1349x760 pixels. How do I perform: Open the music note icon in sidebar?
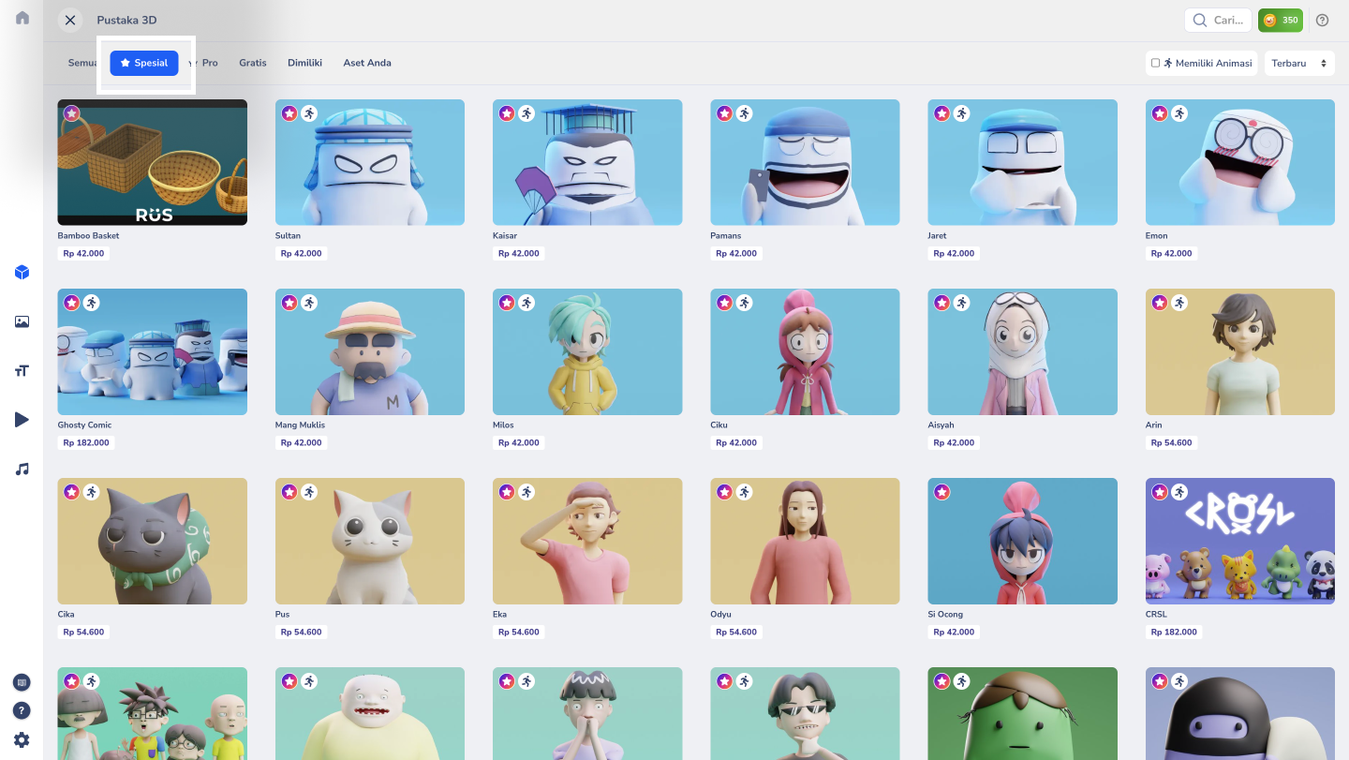coord(22,469)
